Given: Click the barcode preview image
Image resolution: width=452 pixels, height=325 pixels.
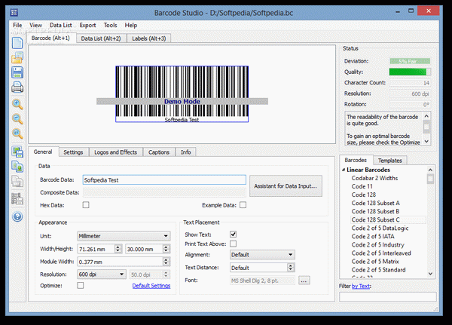Looking at the screenshot, I should (182, 94).
